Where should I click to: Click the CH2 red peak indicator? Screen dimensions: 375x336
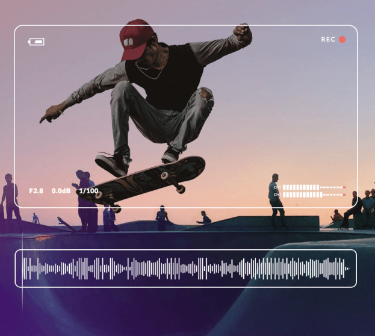pos(344,194)
